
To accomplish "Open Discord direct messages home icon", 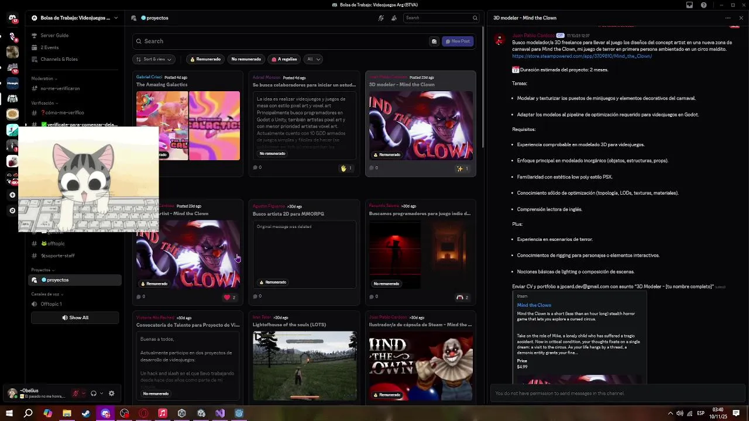I will (x=12, y=18).
